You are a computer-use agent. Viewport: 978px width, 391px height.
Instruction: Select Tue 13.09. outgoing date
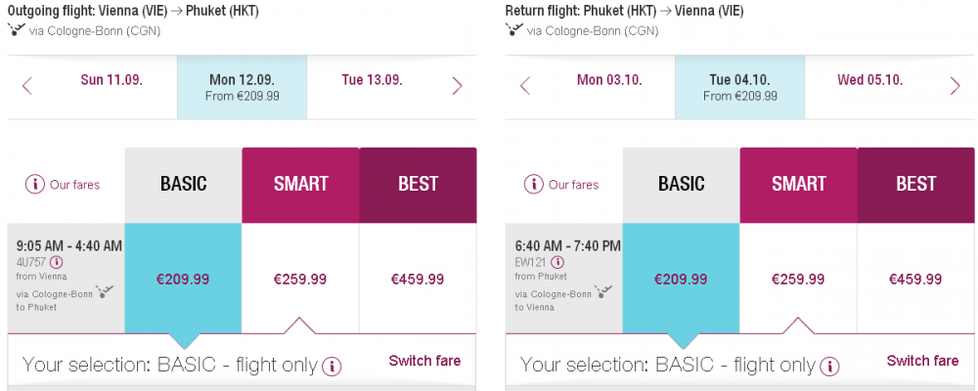click(x=372, y=80)
